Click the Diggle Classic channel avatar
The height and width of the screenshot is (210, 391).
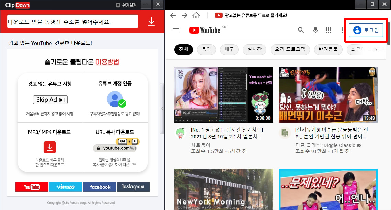click(285, 133)
